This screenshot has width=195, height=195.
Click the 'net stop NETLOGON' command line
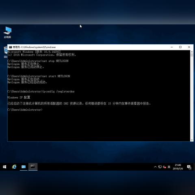point(38,61)
